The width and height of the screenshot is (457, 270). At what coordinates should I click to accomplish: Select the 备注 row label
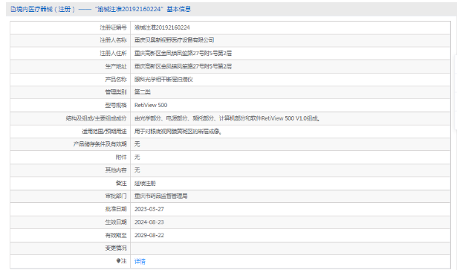(121, 183)
